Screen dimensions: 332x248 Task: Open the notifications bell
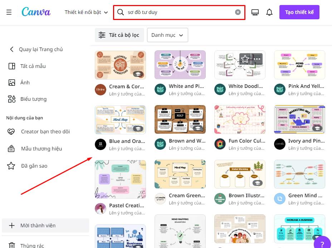(x=269, y=12)
